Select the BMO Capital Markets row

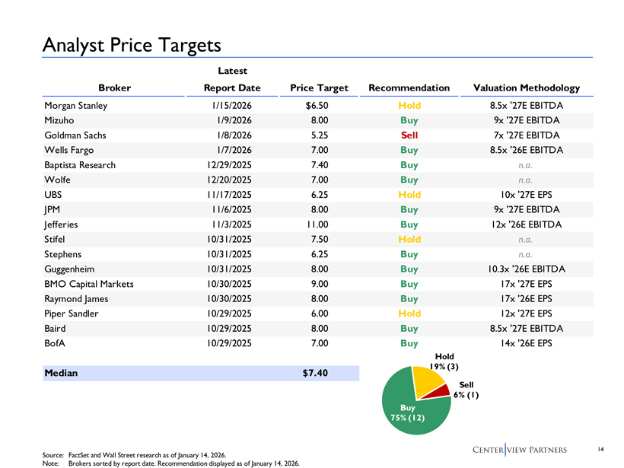point(318,284)
